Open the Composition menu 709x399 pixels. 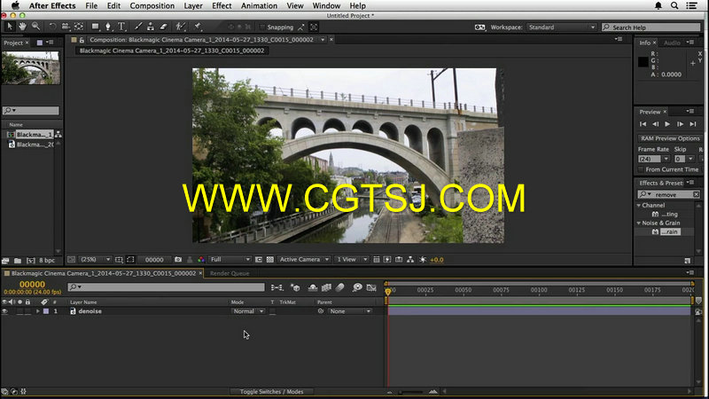tap(152, 6)
